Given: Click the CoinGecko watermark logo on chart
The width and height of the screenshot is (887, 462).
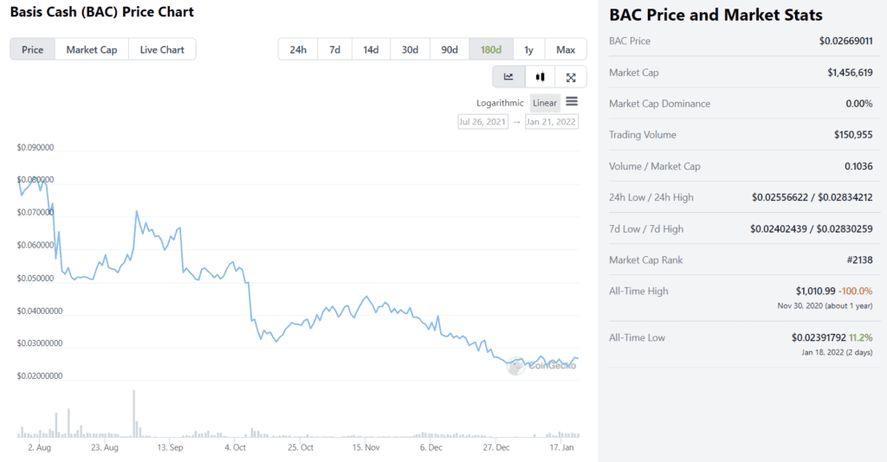Looking at the screenshot, I should point(542,365).
